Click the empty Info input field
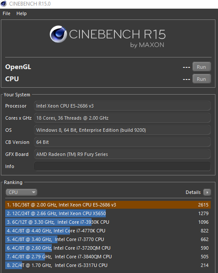The height and width of the screenshot is (273, 218). tap(122, 166)
